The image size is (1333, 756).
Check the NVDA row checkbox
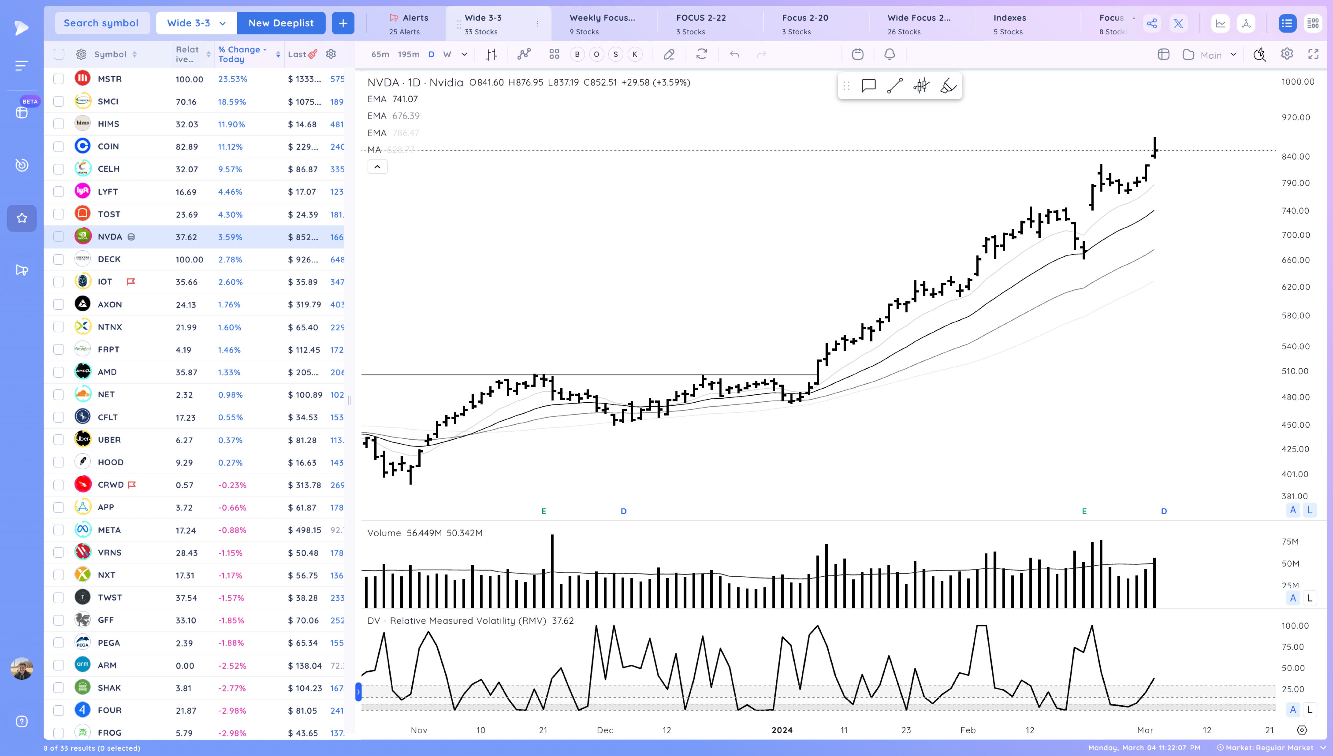[59, 237]
